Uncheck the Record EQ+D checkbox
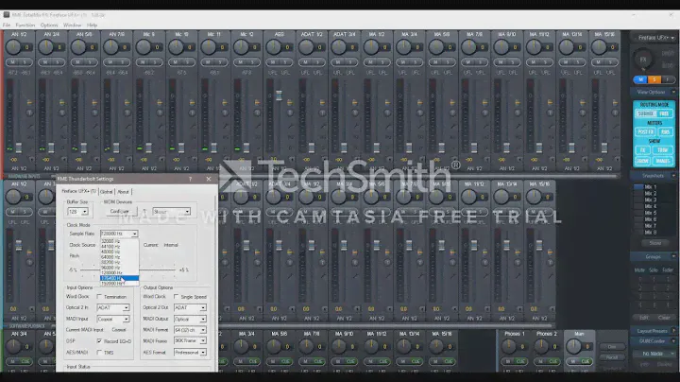This screenshot has width=680, height=382. [99, 340]
